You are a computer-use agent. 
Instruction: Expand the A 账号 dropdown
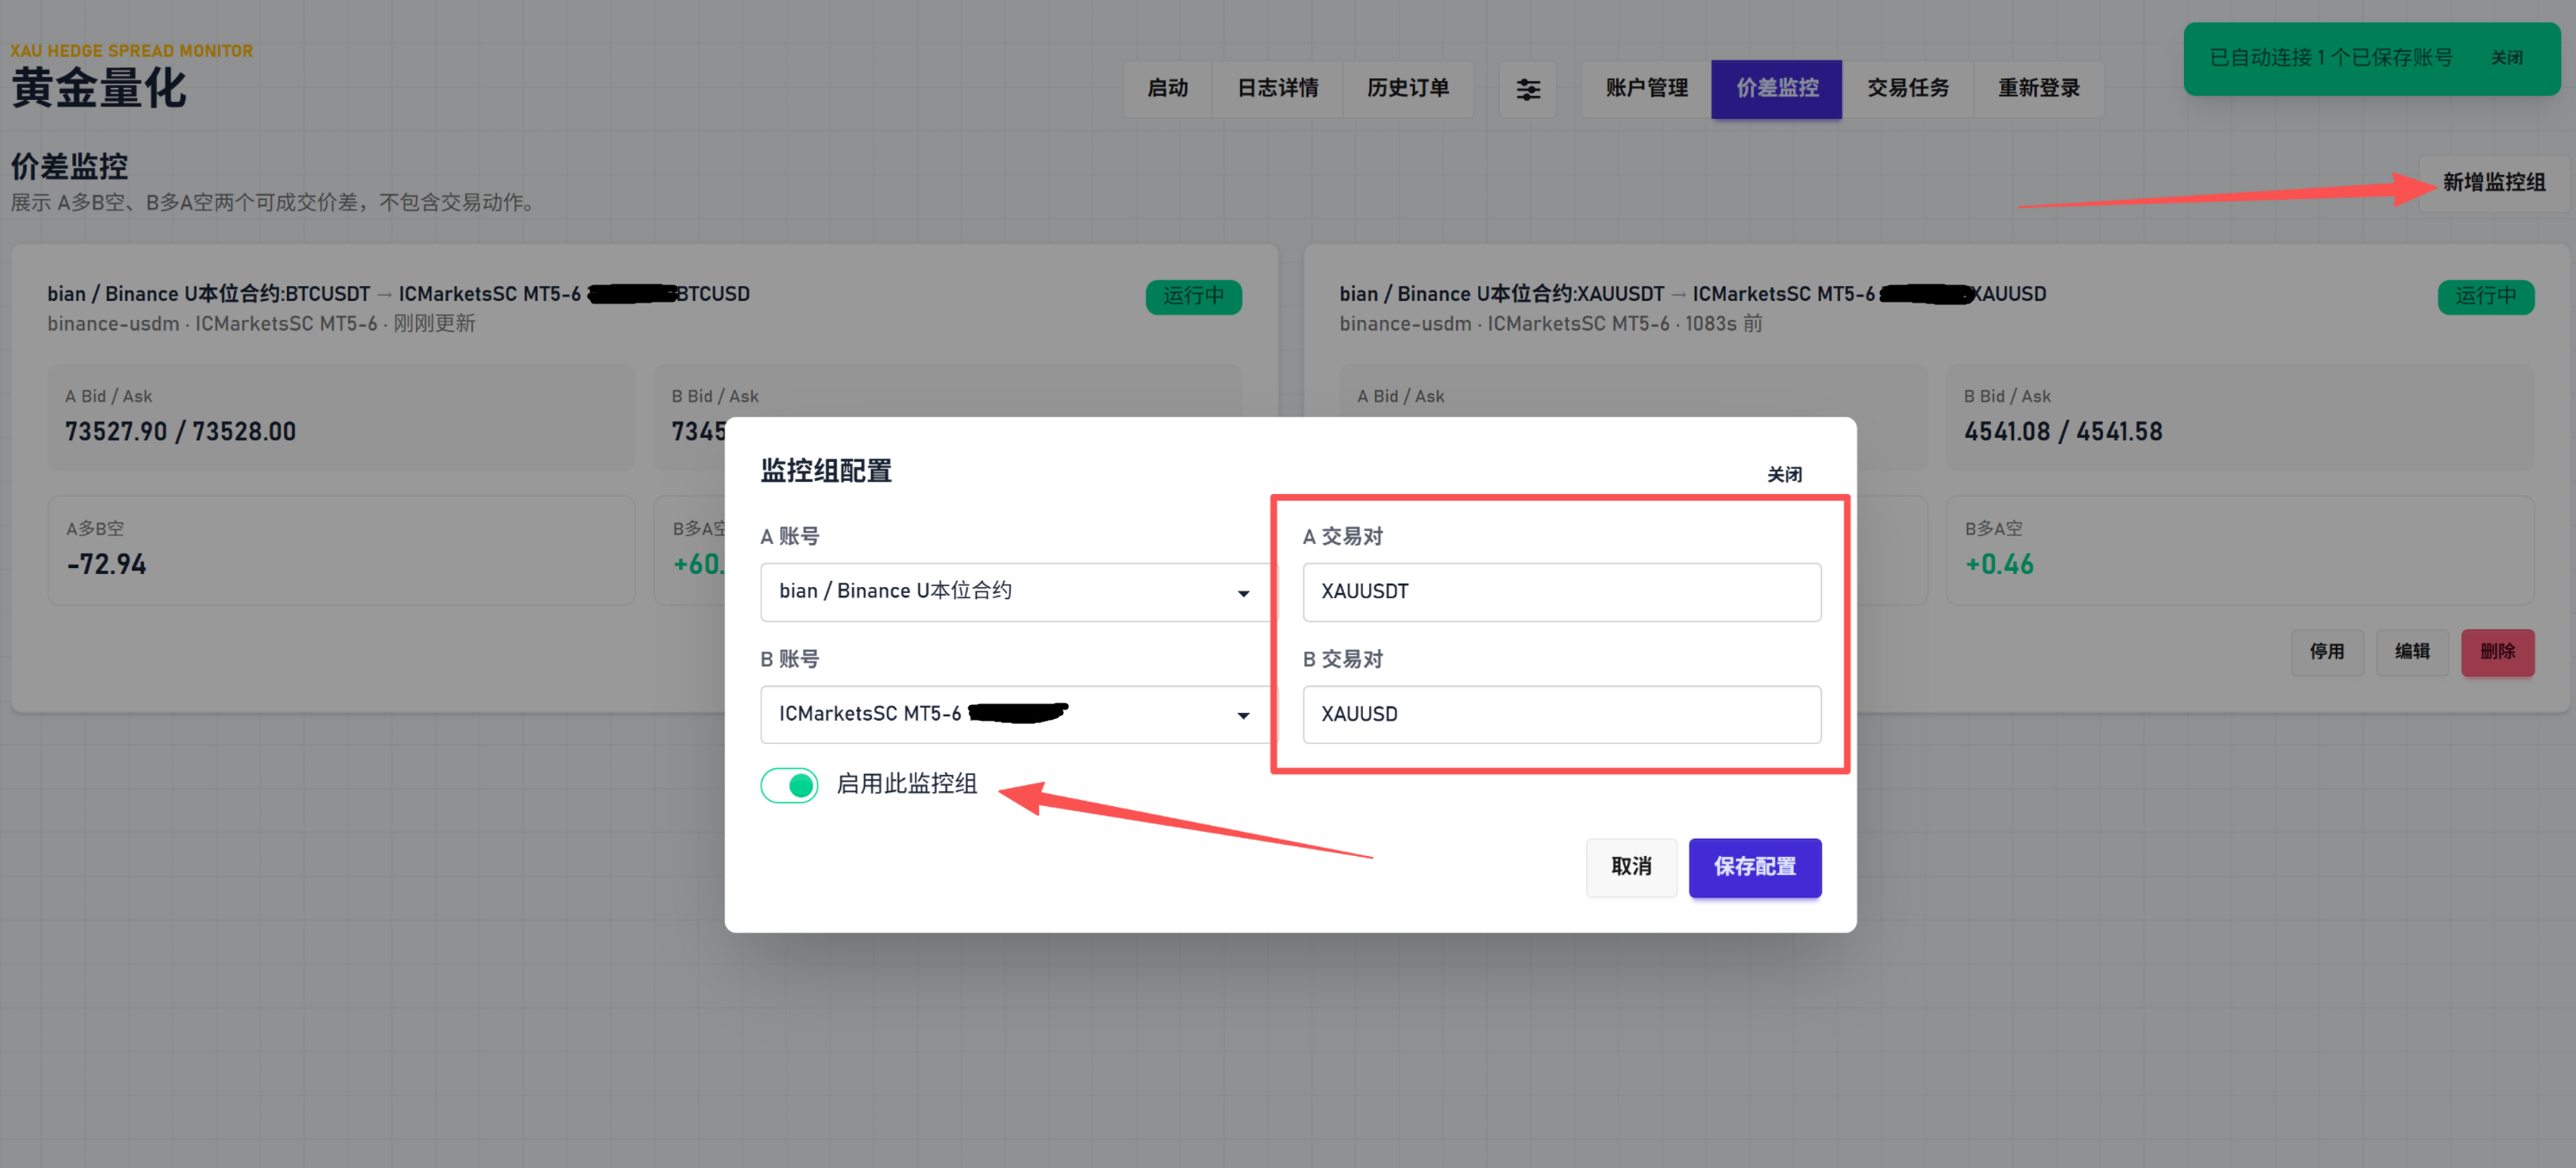click(x=1015, y=591)
